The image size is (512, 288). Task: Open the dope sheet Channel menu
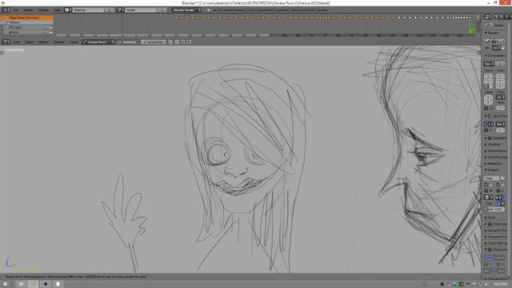pyautogui.click(x=58, y=42)
